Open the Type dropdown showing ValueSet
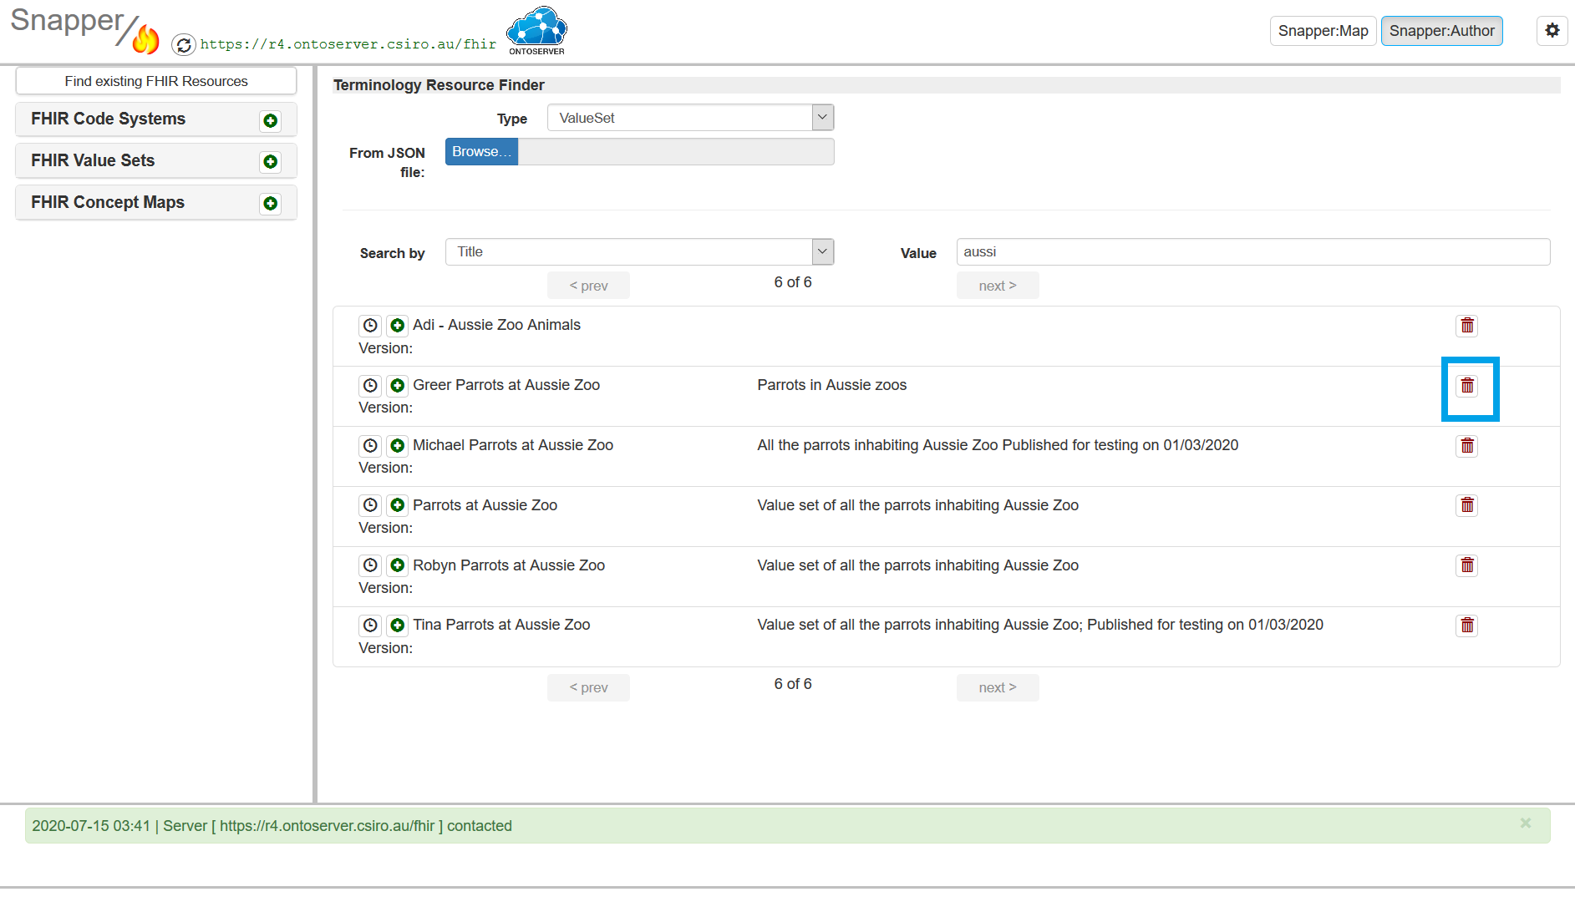The width and height of the screenshot is (1575, 912). [690, 118]
